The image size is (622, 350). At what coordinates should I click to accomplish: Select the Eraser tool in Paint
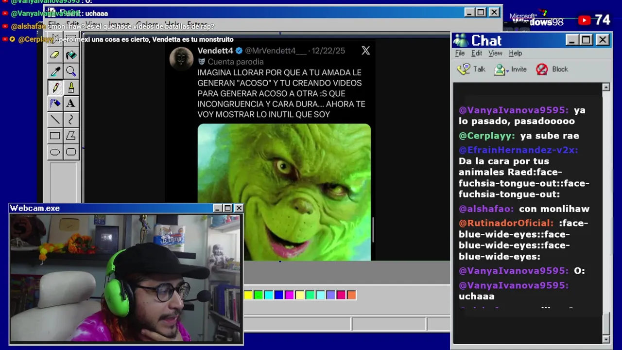click(x=54, y=55)
